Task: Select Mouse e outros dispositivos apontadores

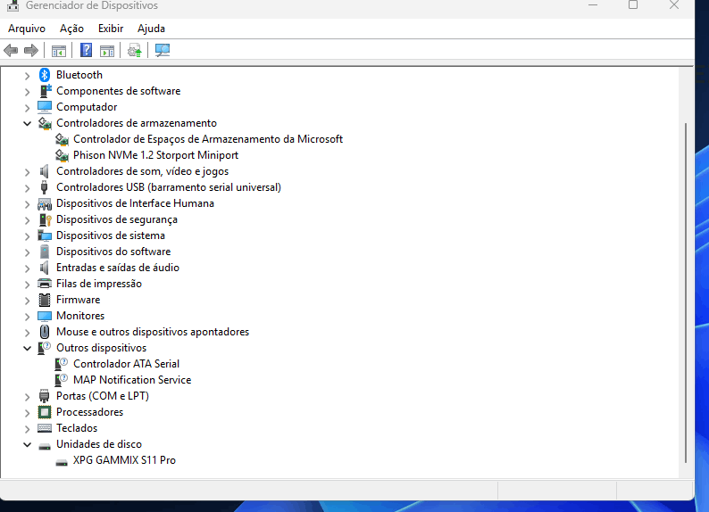Action: 153,332
